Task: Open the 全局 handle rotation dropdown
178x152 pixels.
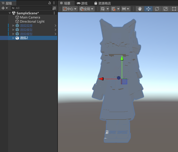Action: pos(87,9)
